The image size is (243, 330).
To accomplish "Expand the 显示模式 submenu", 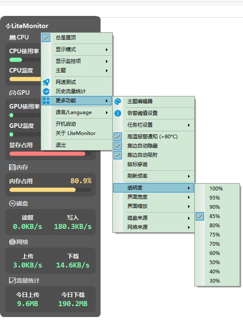I will [x=77, y=49].
